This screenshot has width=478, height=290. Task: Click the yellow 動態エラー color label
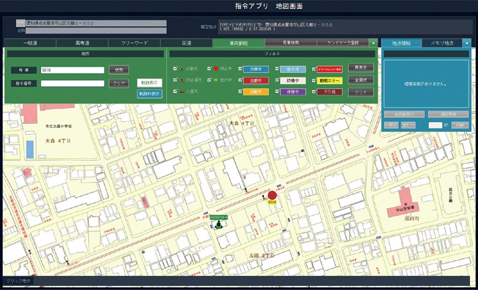coord(330,81)
